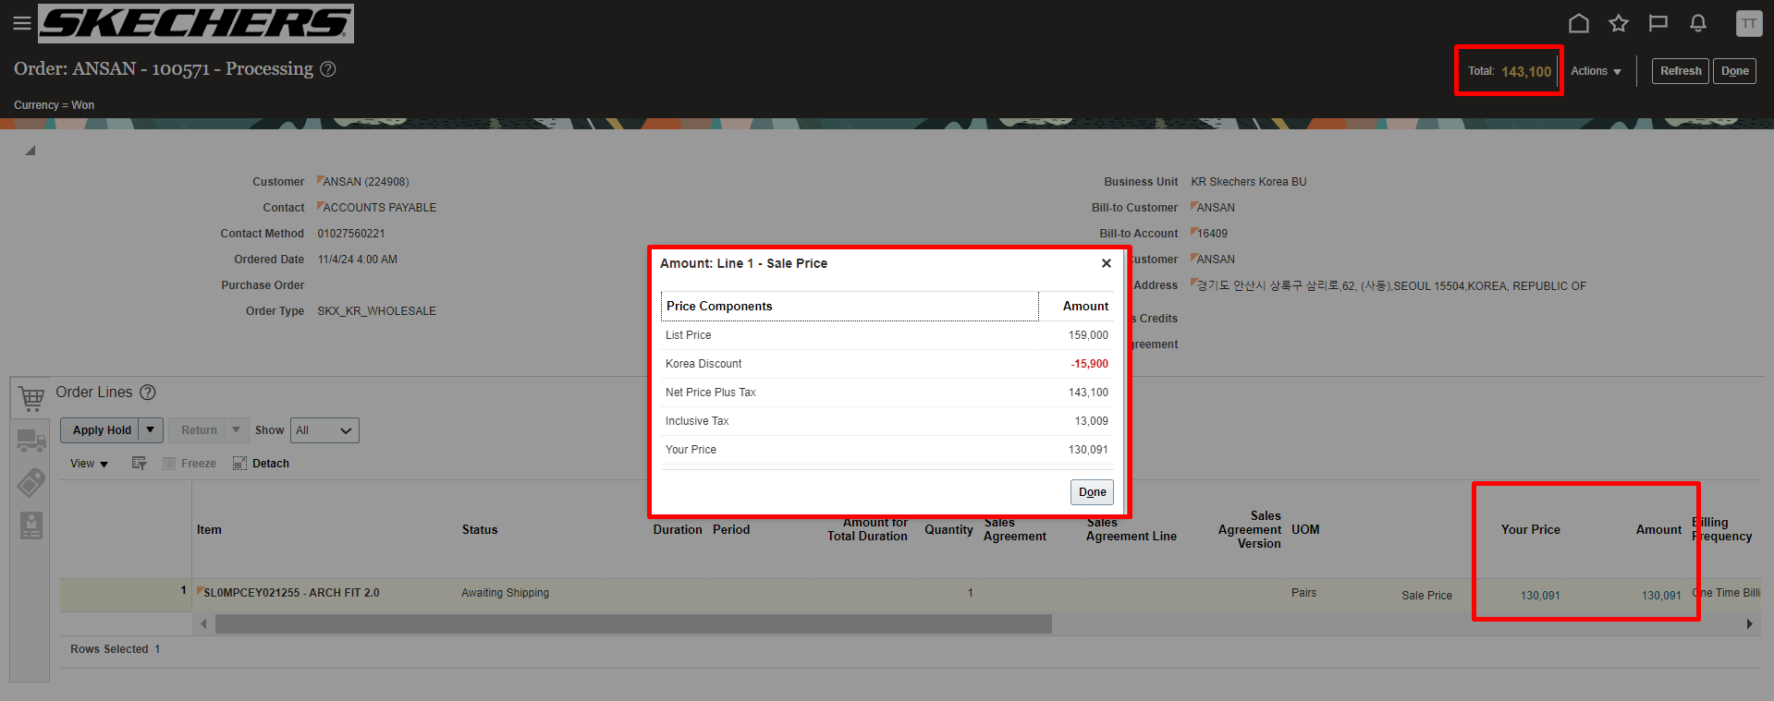The height and width of the screenshot is (701, 1774).
Task: Open the Watchlist flag icon
Action: 1658,23
